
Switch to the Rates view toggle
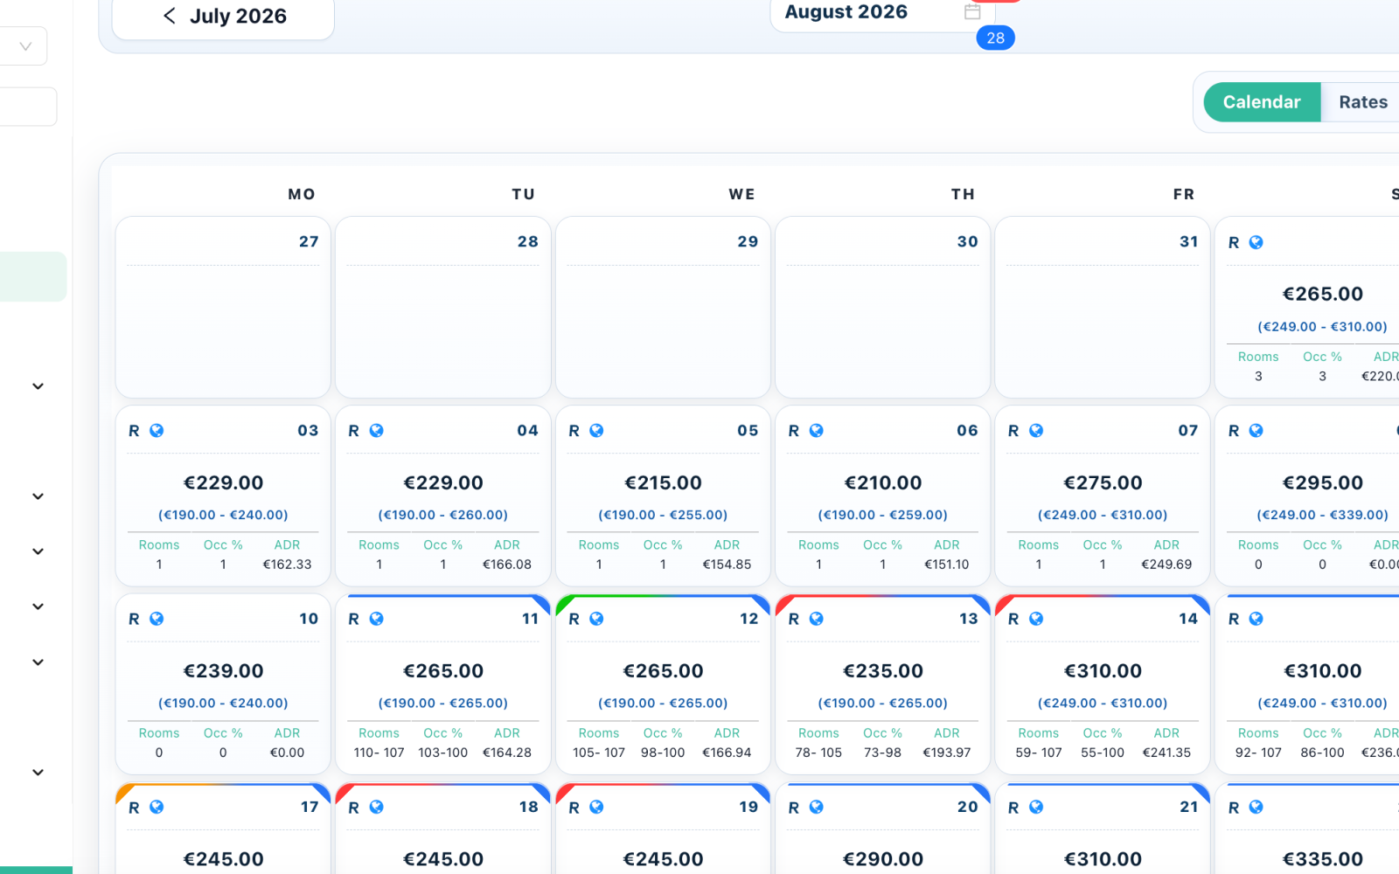click(1362, 102)
